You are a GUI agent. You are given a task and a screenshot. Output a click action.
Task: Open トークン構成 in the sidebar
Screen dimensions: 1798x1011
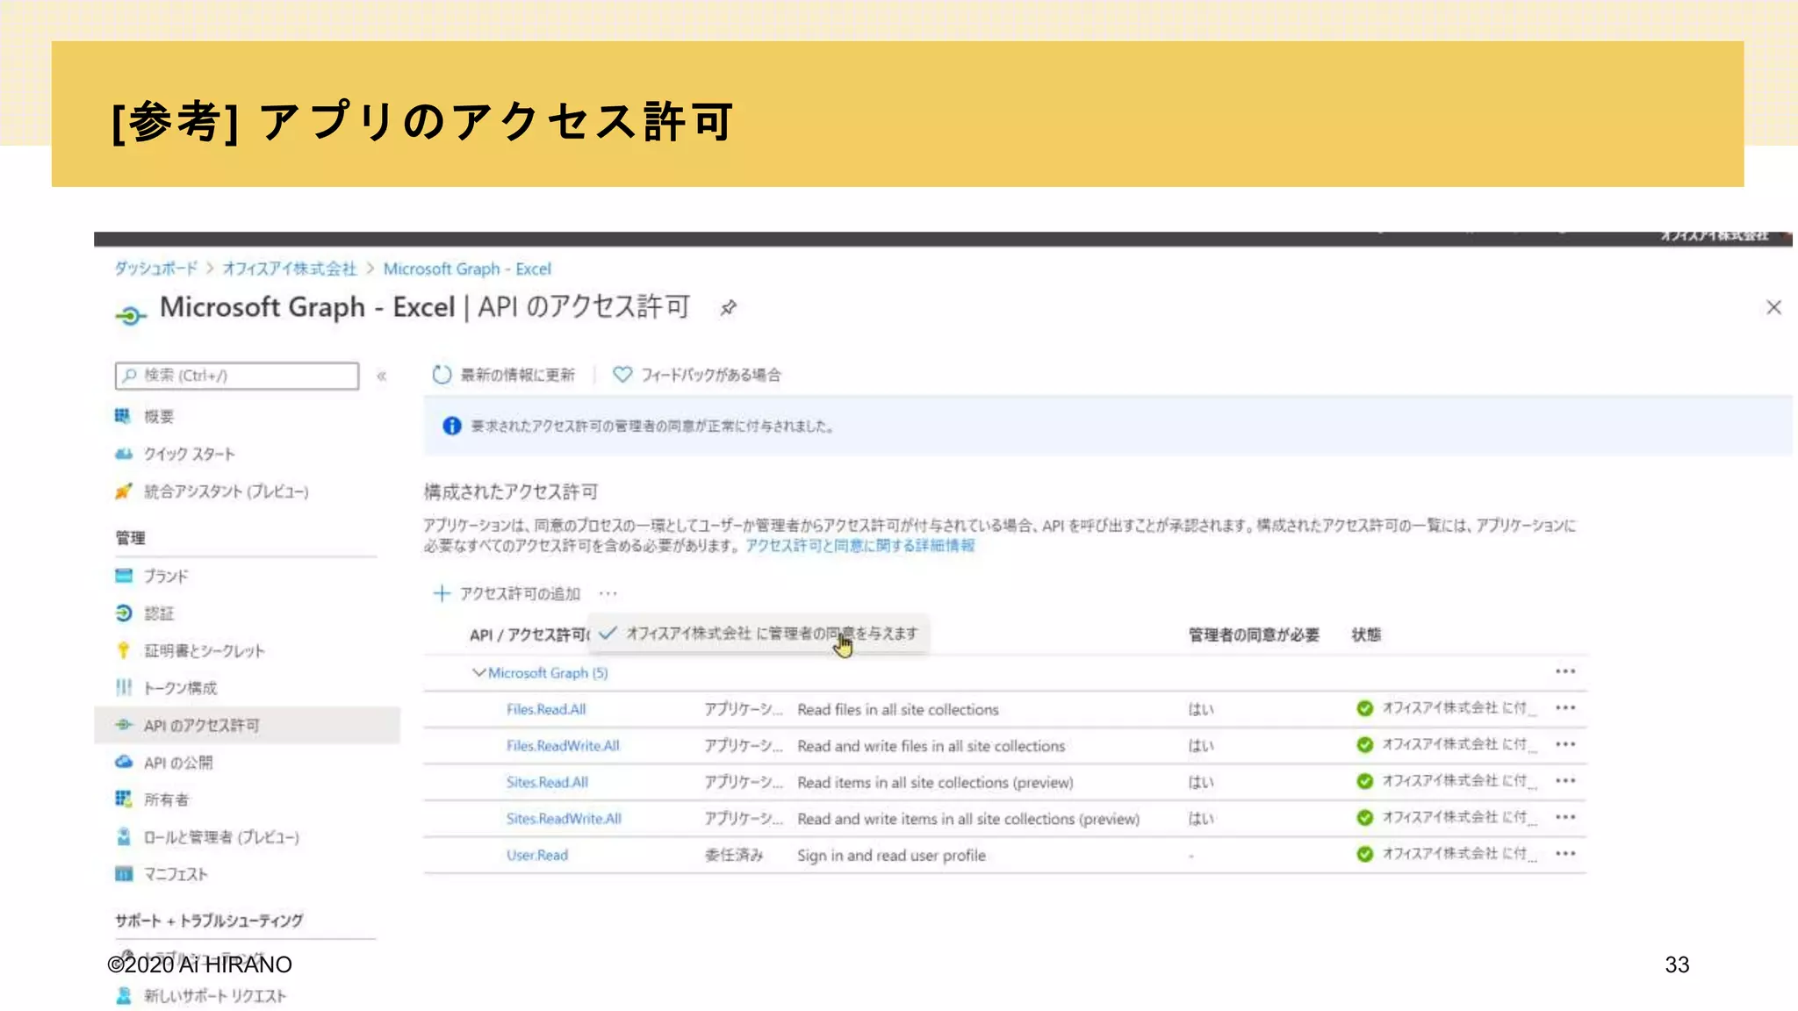tap(179, 687)
